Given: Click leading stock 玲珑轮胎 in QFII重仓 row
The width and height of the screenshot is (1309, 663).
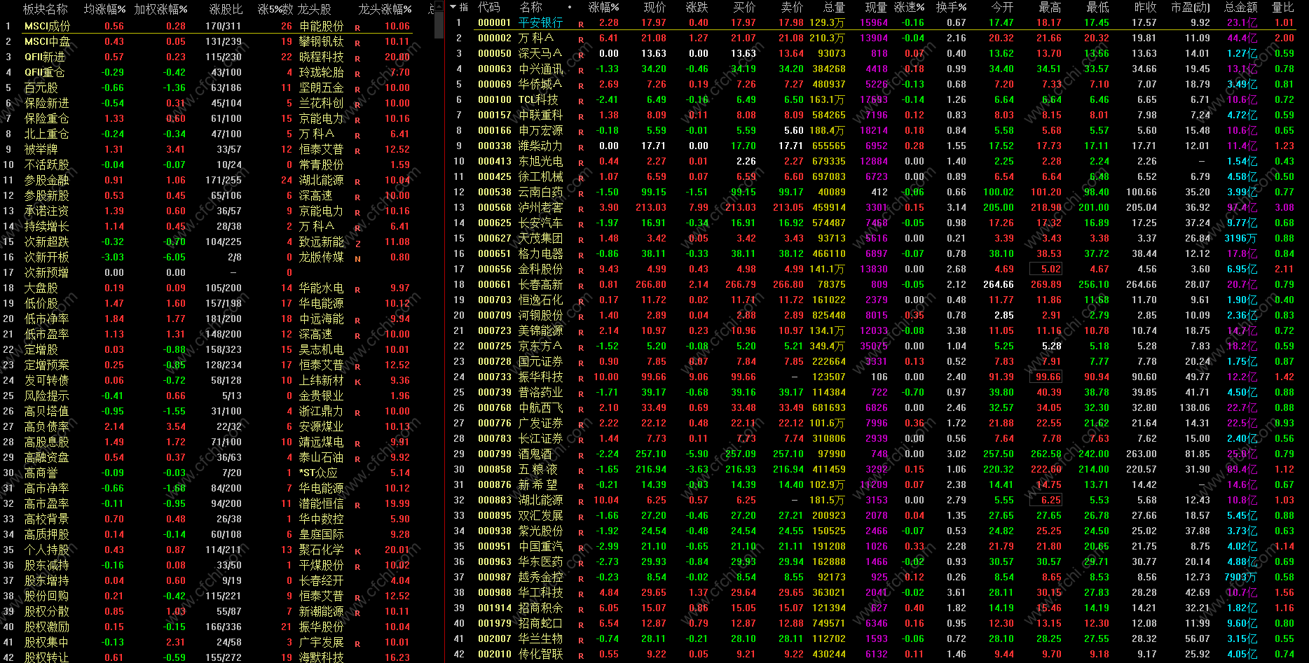Looking at the screenshot, I should click(322, 72).
